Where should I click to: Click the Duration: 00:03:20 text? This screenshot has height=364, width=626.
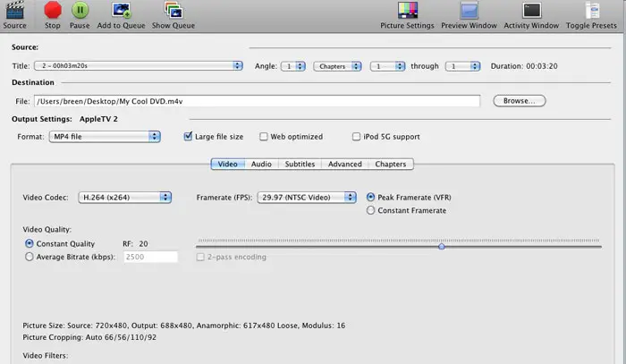click(524, 66)
